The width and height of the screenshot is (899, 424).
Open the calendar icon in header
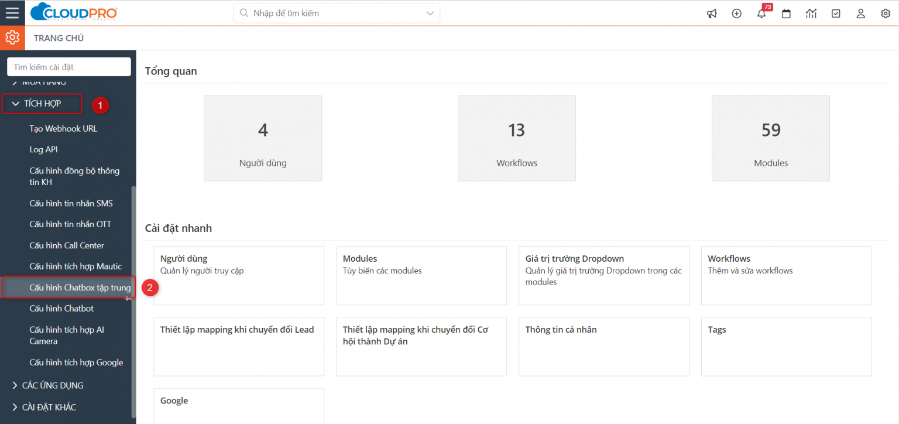tap(786, 13)
